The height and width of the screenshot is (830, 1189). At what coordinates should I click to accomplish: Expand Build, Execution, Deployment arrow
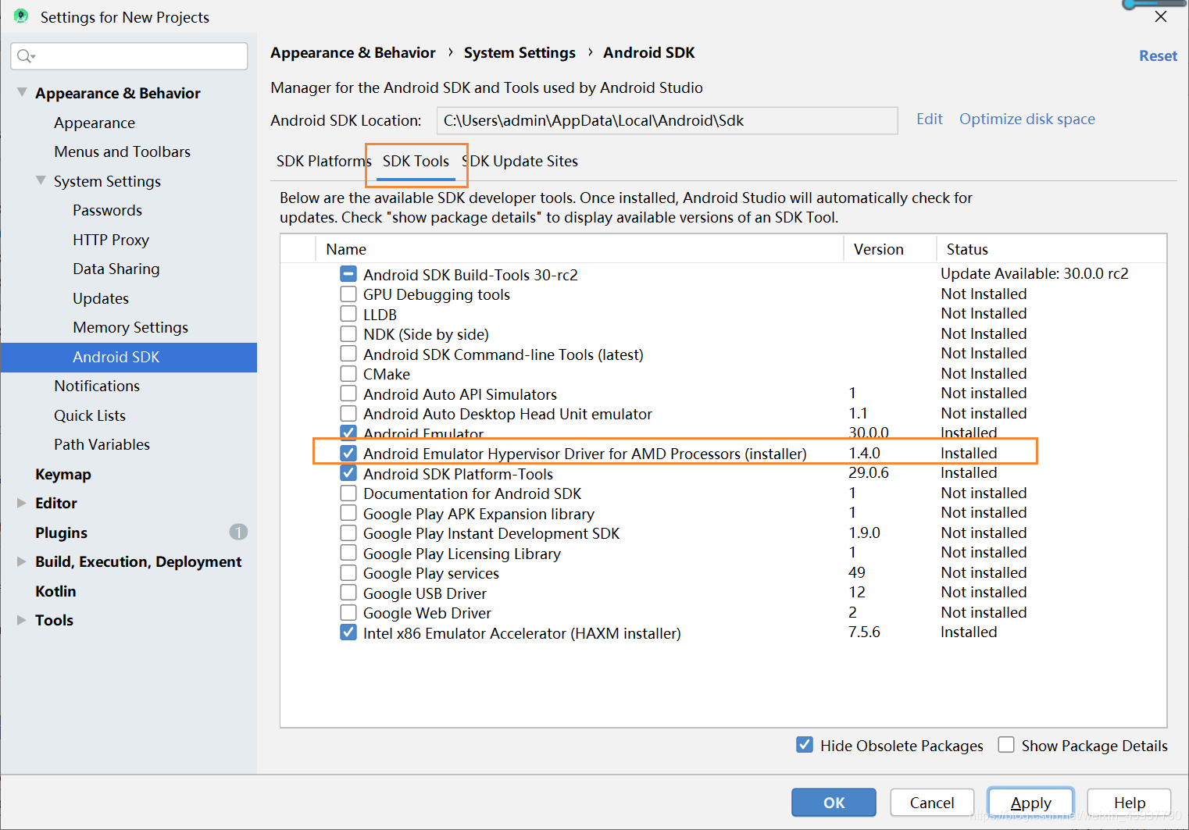[x=22, y=561]
